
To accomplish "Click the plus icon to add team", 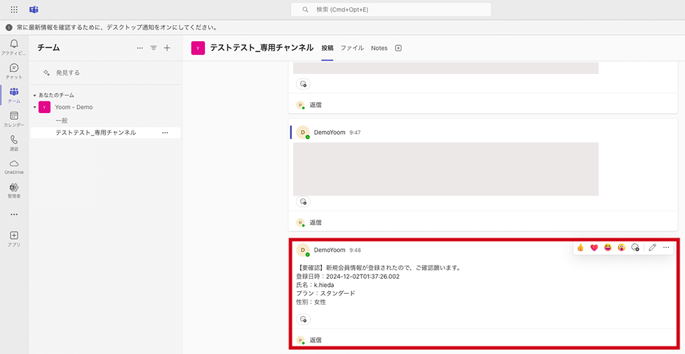I will pos(167,48).
